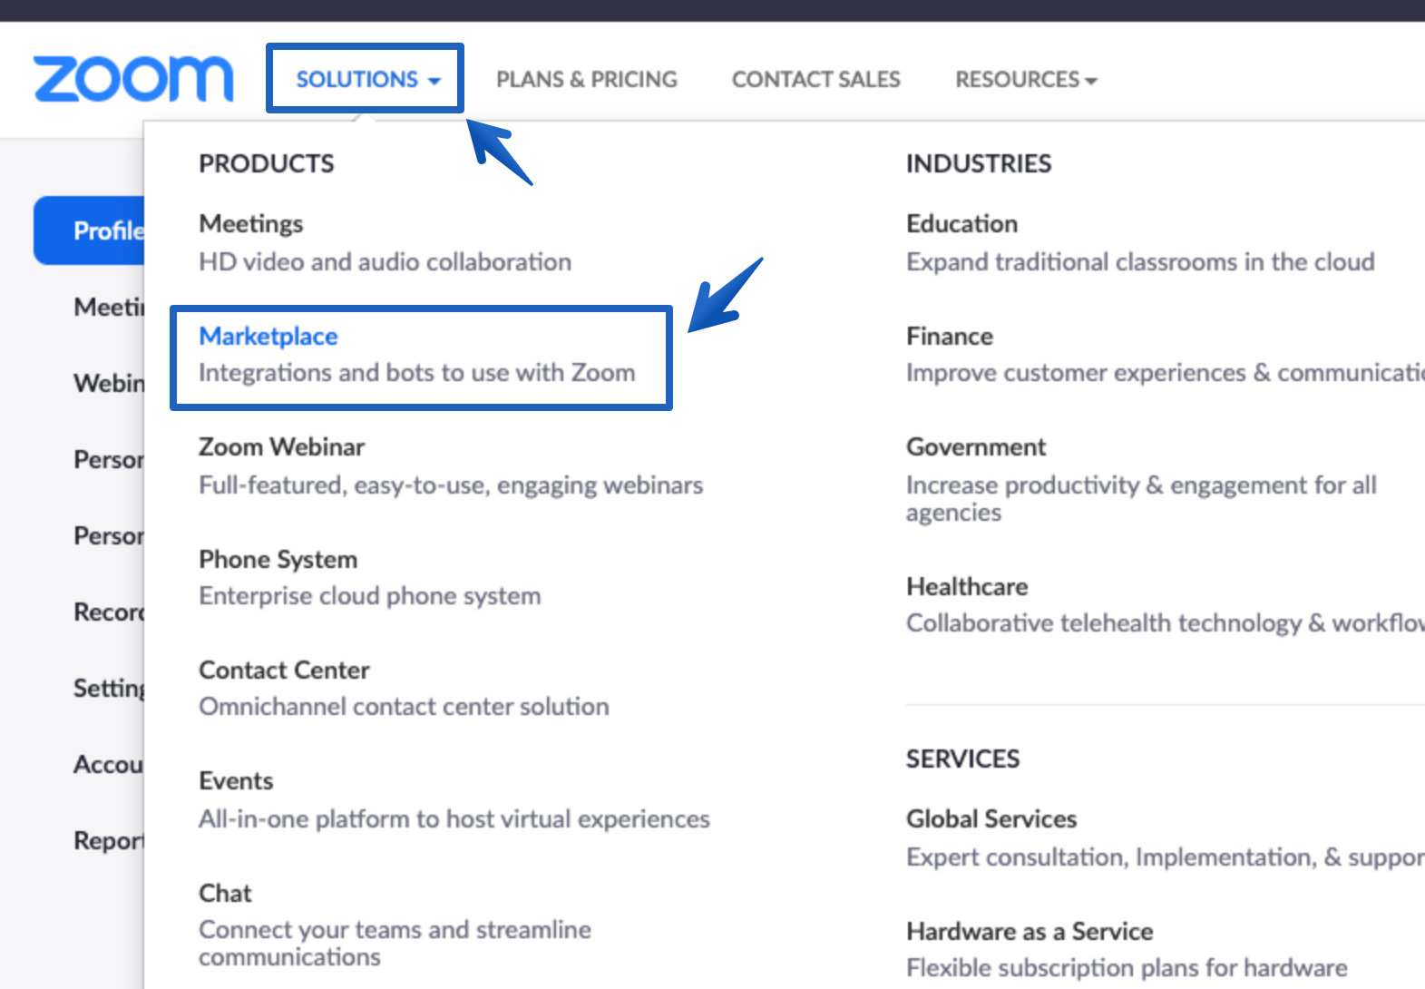The image size is (1425, 989).
Task: Open Government industry link
Action: coord(976,447)
